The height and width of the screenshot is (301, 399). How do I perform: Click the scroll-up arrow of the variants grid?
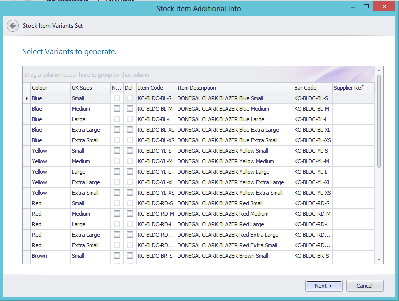click(379, 70)
